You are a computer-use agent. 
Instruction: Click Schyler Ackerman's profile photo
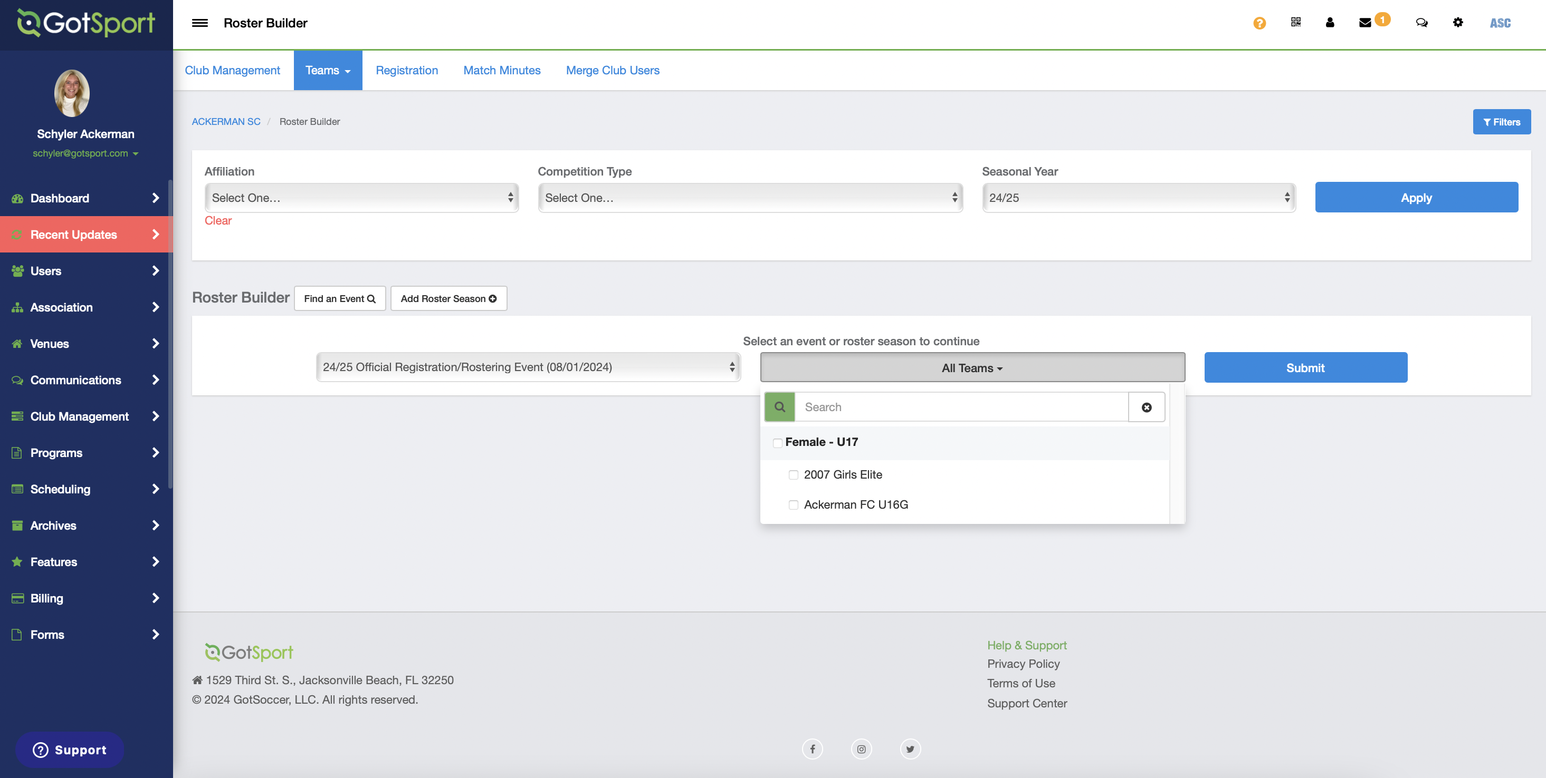click(x=72, y=93)
